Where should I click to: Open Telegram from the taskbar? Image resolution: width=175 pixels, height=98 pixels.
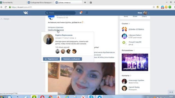click(100, 97)
